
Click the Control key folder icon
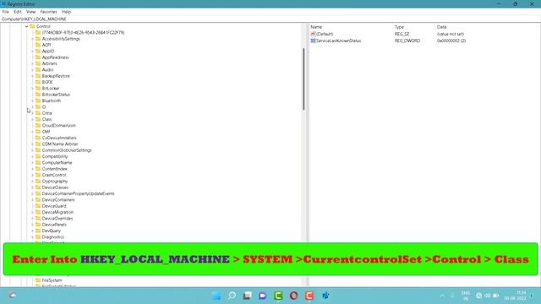(x=32, y=26)
